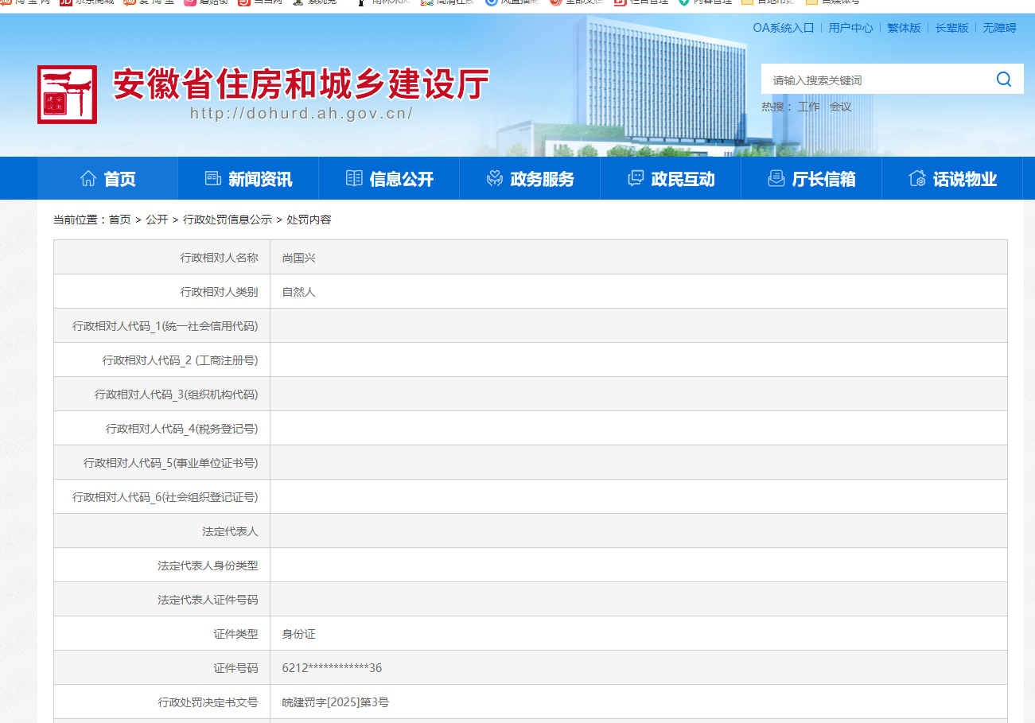Click the mailbox icon beside 厅长信箱
The width and height of the screenshot is (1035, 723).
pyautogui.click(x=776, y=179)
